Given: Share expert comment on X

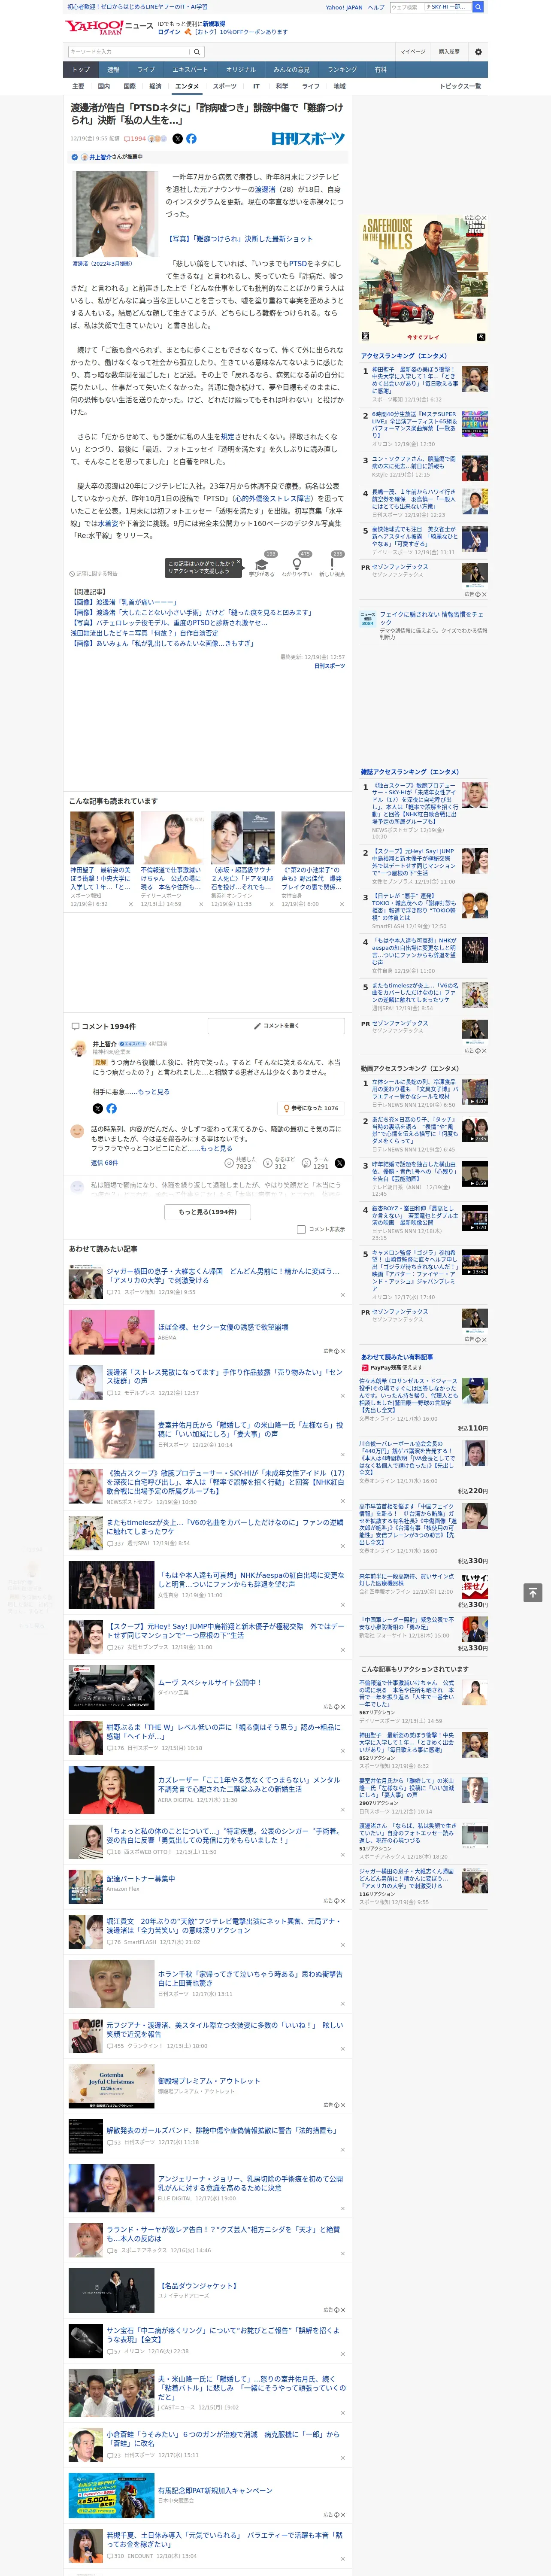Looking at the screenshot, I should point(98,1108).
